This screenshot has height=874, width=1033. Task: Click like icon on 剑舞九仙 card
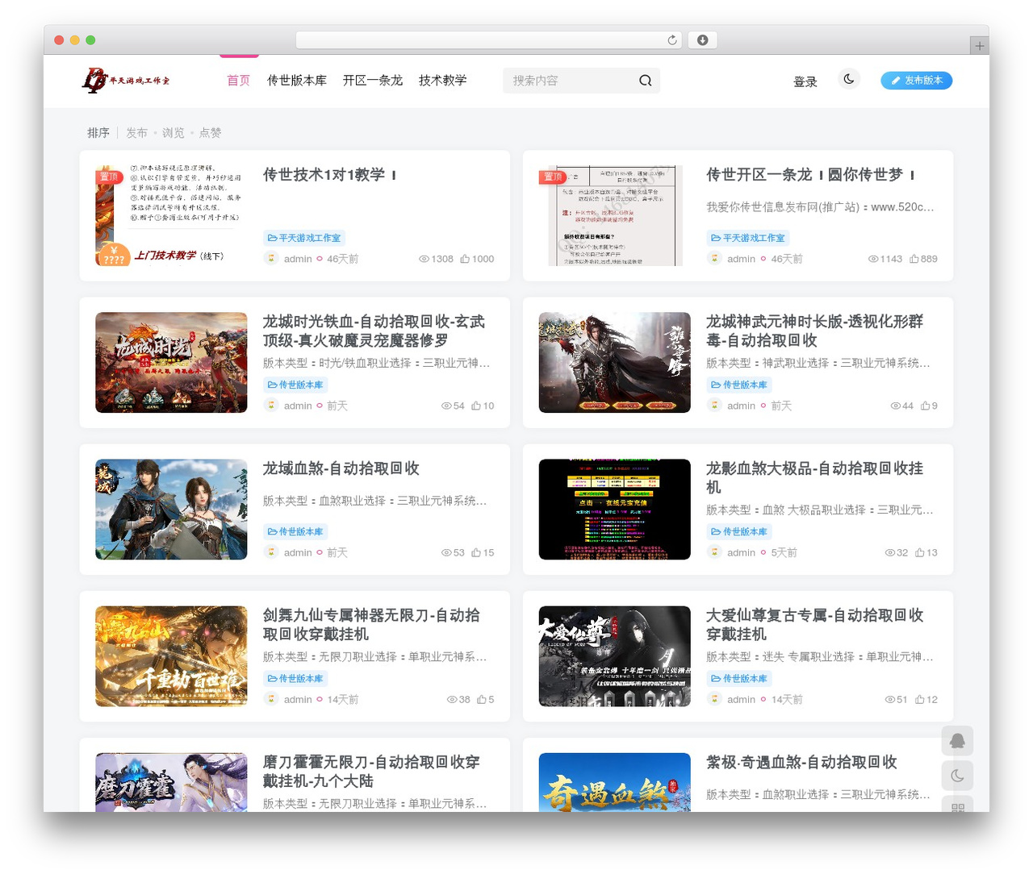(481, 699)
